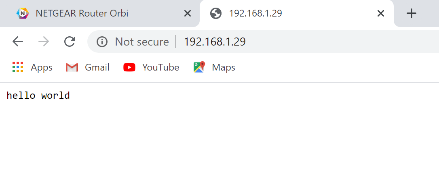
Task: Open the YouTube bookmark label
Action: coord(160,67)
